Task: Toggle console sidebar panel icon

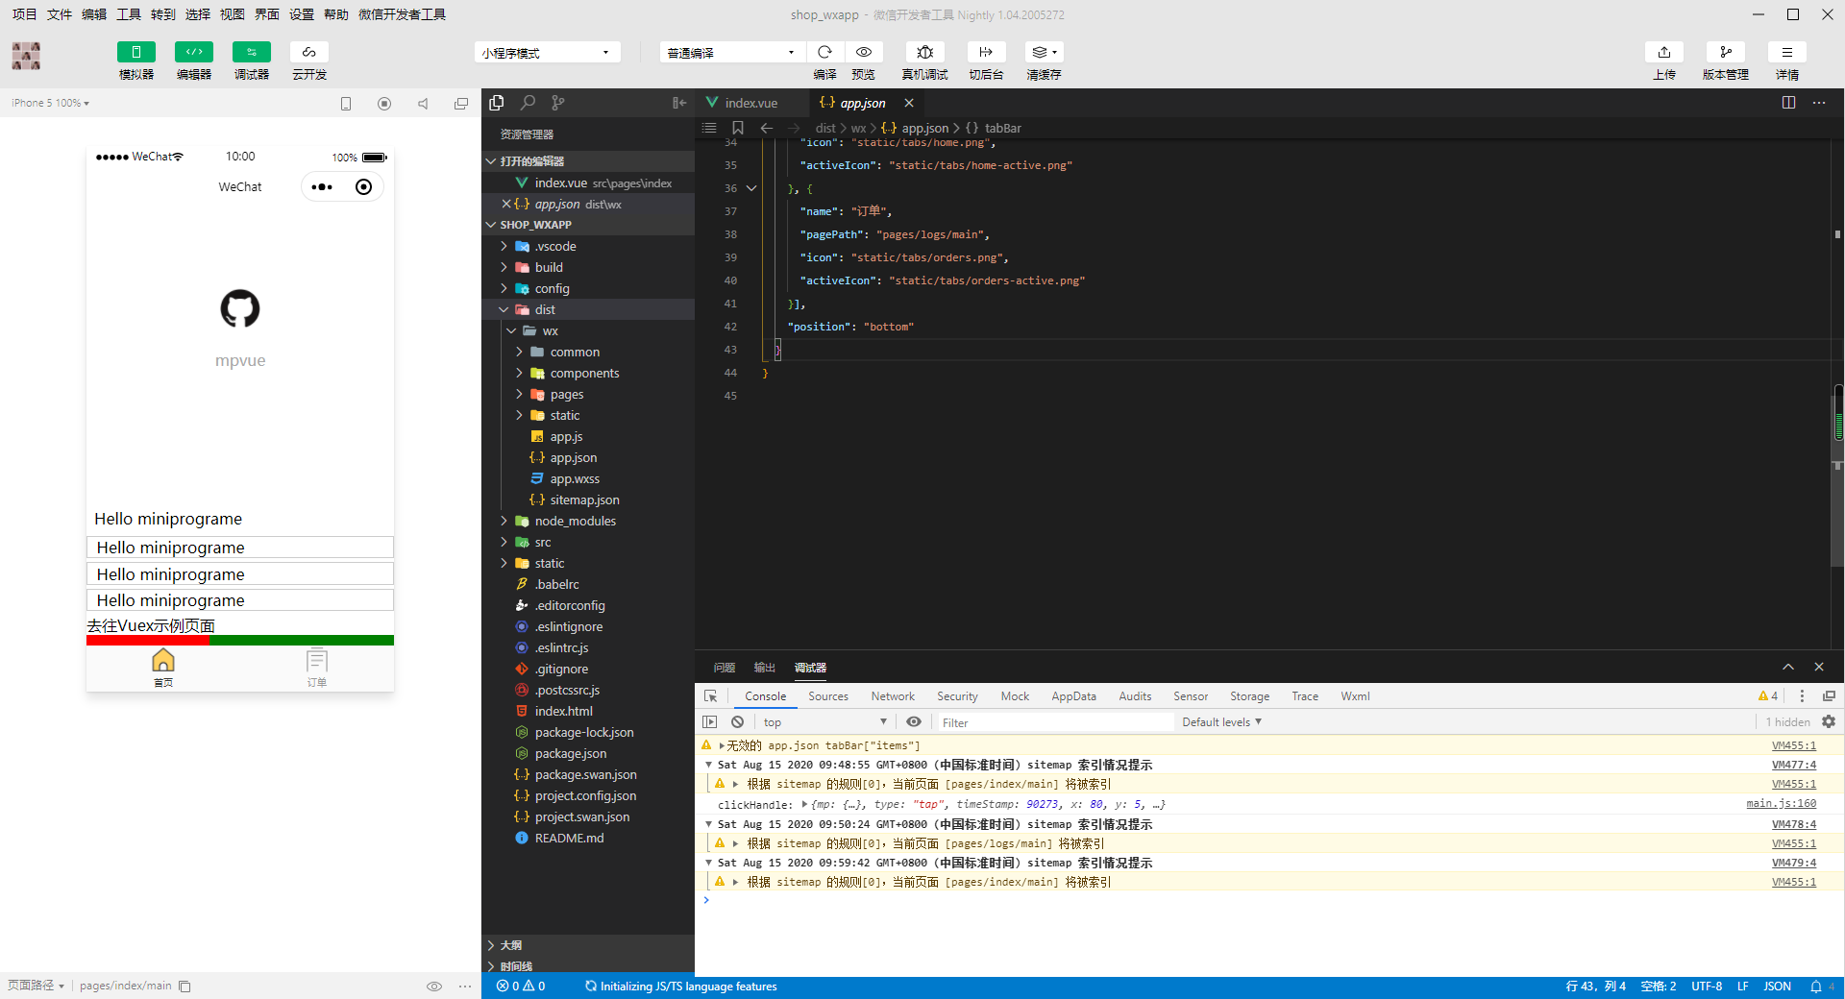Action: (x=710, y=721)
